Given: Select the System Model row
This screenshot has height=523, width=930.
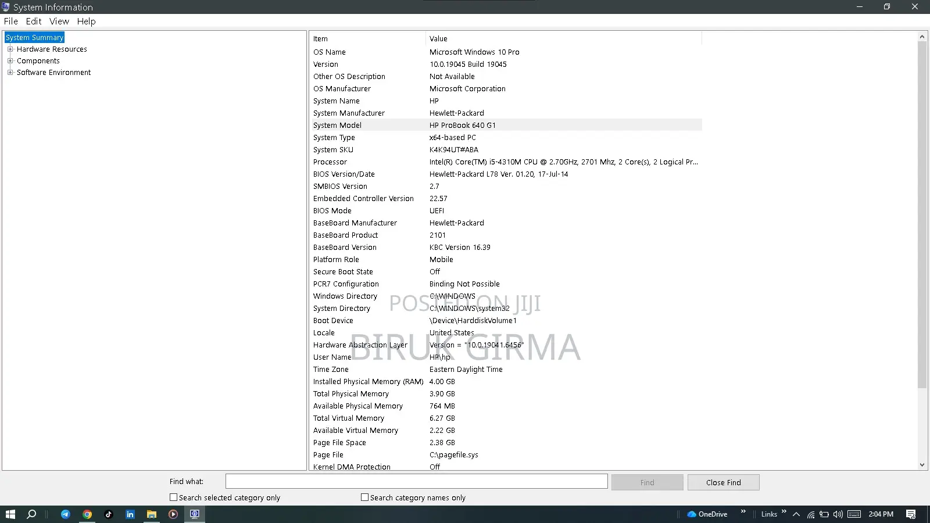Looking at the screenshot, I should click(506, 126).
